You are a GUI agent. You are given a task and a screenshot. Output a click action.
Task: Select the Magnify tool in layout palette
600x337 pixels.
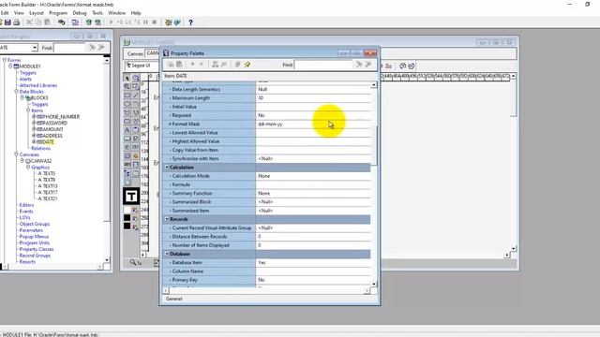[127, 87]
